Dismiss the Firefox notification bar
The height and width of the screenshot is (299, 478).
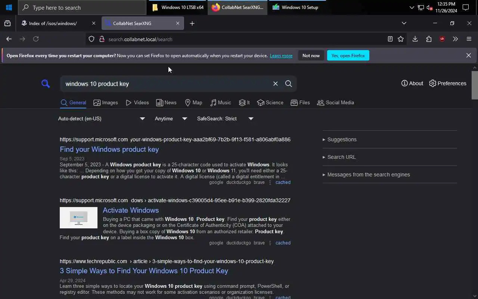coord(469,55)
